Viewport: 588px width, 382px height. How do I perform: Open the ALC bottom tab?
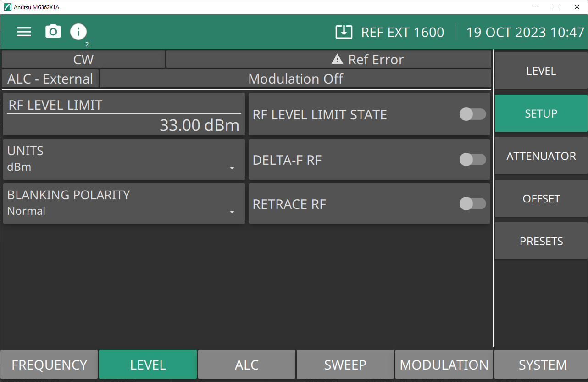click(247, 365)
